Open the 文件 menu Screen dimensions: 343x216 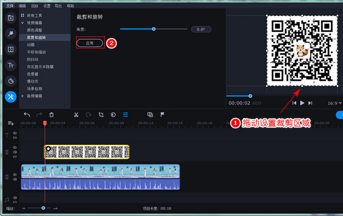(10, 6)
